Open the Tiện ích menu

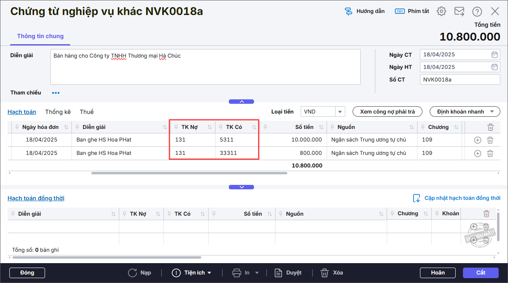pyautogui.click(x=192, y=273)
